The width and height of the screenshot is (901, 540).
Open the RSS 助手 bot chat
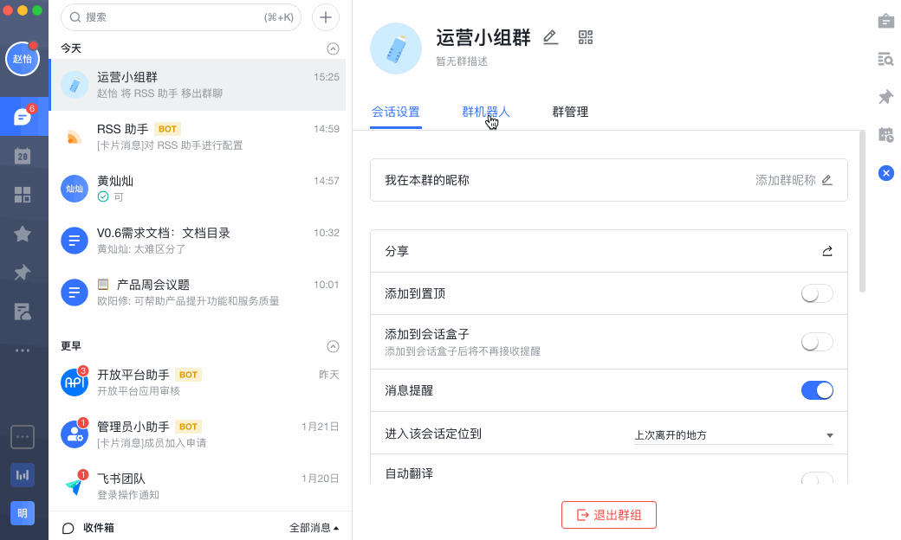click(x=198, y=137)
